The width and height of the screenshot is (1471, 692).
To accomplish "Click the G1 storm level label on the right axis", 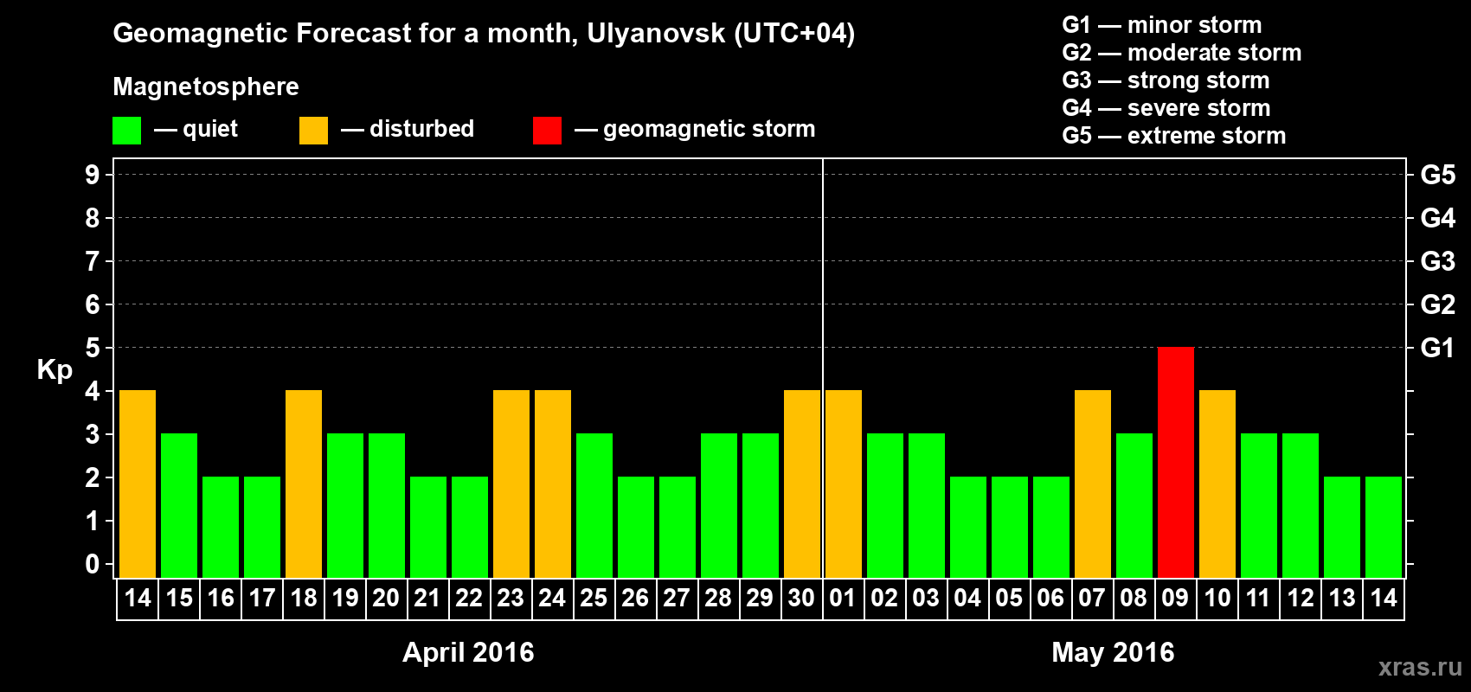I will pyautogui.click(x=1437, y=348).
